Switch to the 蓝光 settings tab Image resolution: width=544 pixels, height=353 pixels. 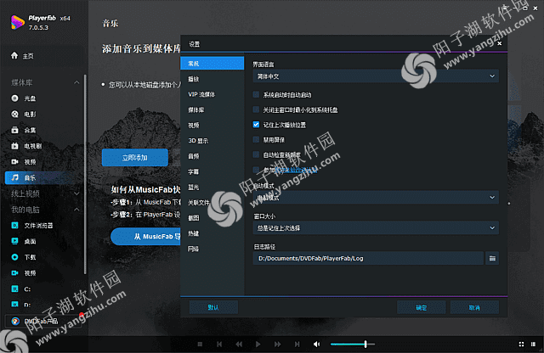click(x=212, y=187)
